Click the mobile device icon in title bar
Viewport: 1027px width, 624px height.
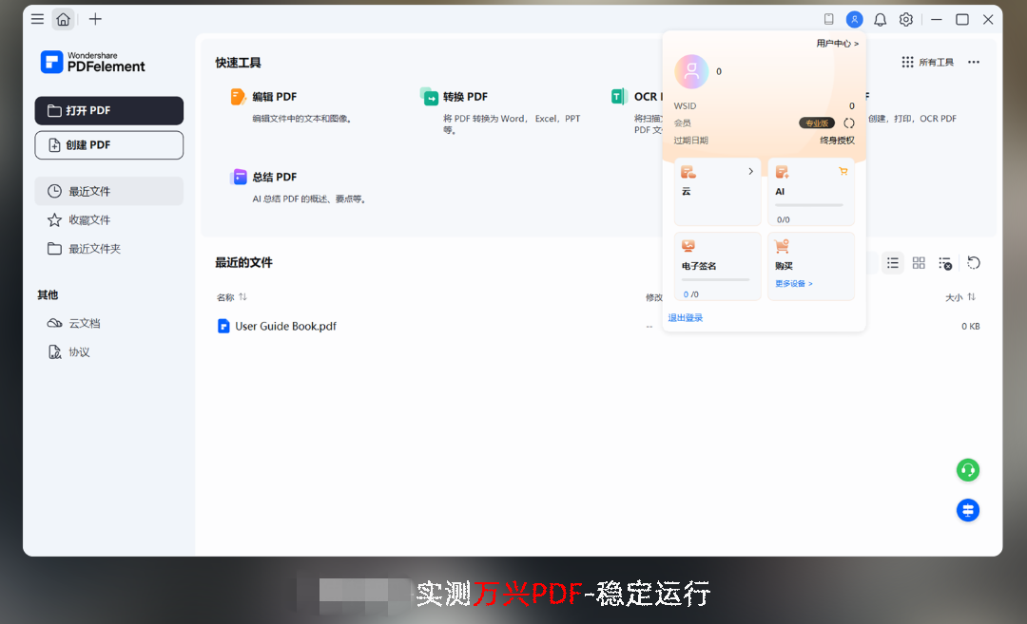(828, 19)
